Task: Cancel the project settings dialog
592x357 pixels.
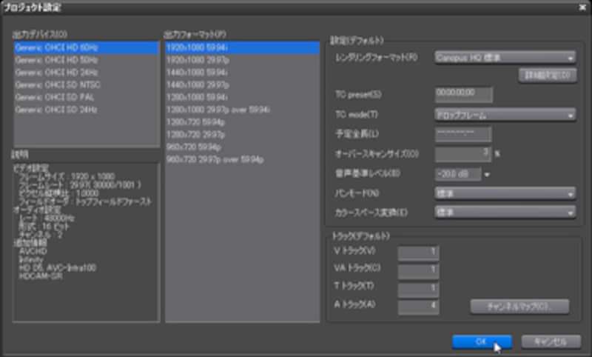Action: tap(551, 342)
